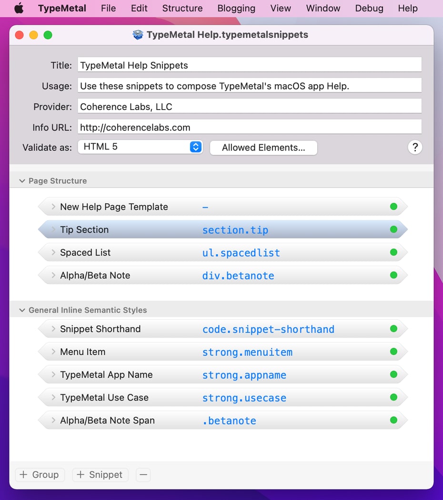Expand the TypeMetal Use Case snippet
Viewport: 443px width, 500px height.
[x=53, y=397]
